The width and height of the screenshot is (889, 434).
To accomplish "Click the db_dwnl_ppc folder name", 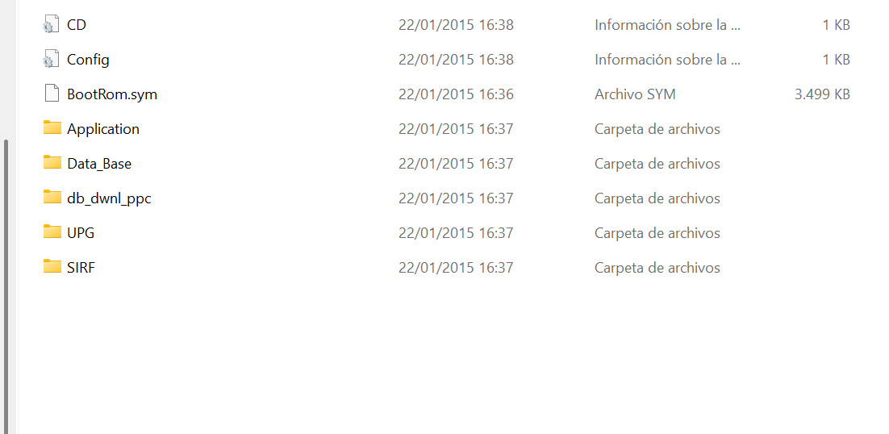I will click(109, 199).
